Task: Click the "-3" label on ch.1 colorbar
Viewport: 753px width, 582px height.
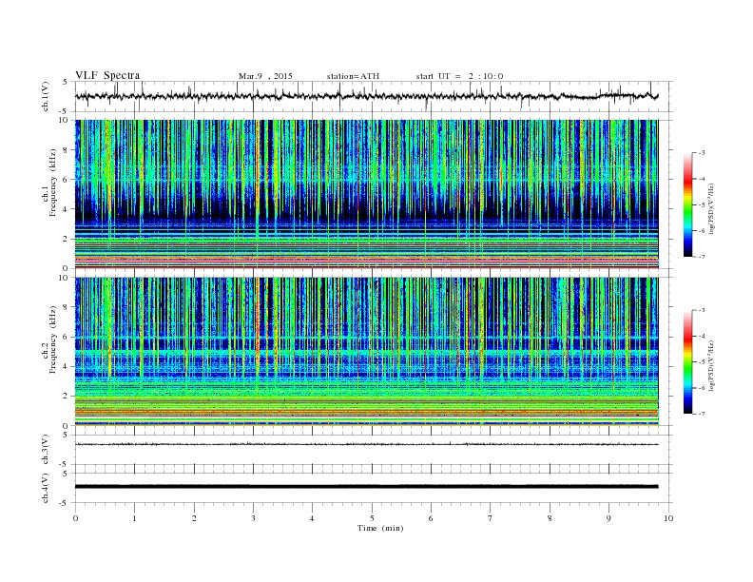Action: 702,153
